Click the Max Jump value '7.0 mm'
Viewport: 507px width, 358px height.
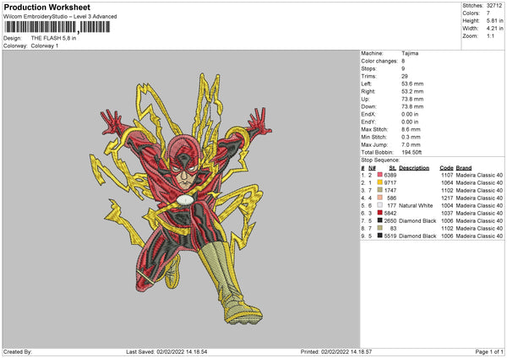[411, 144]
